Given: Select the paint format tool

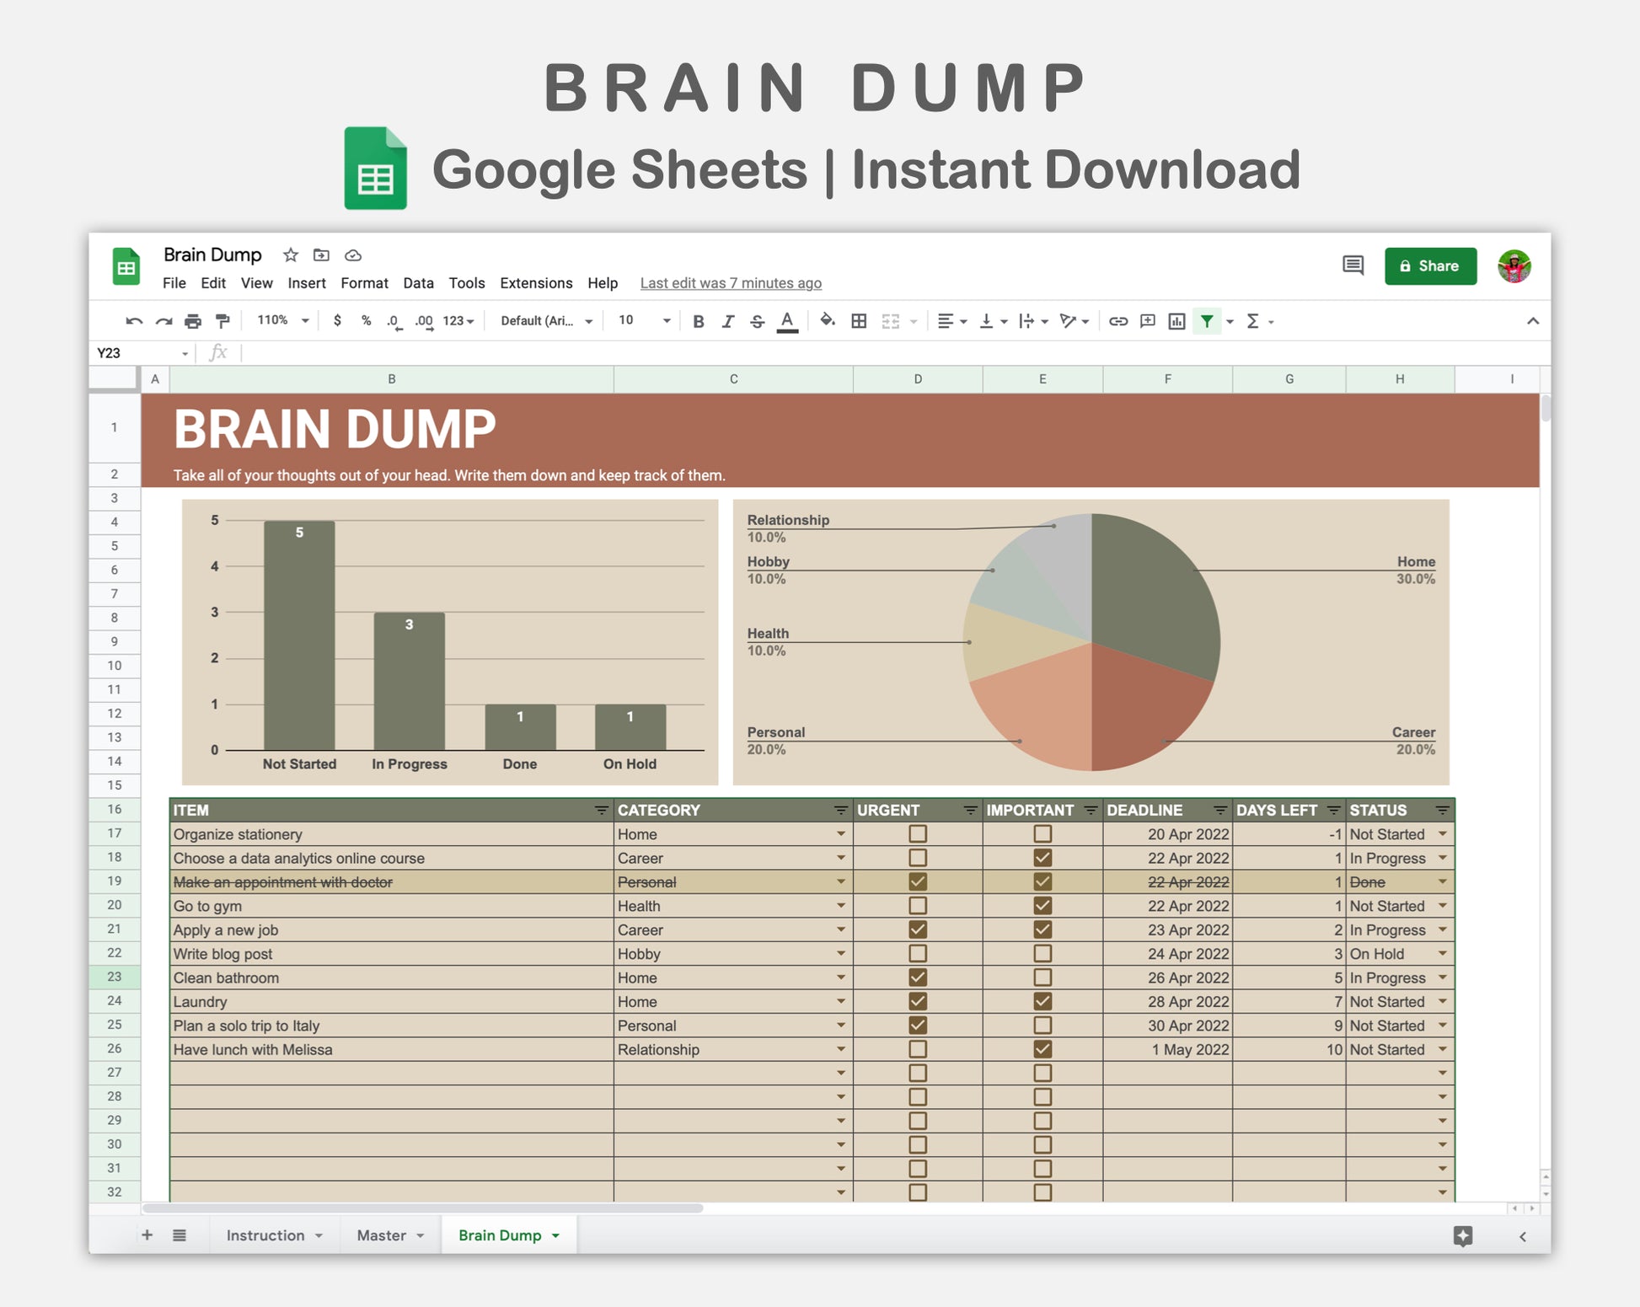Looking at the screenshot, I should 222,321.
